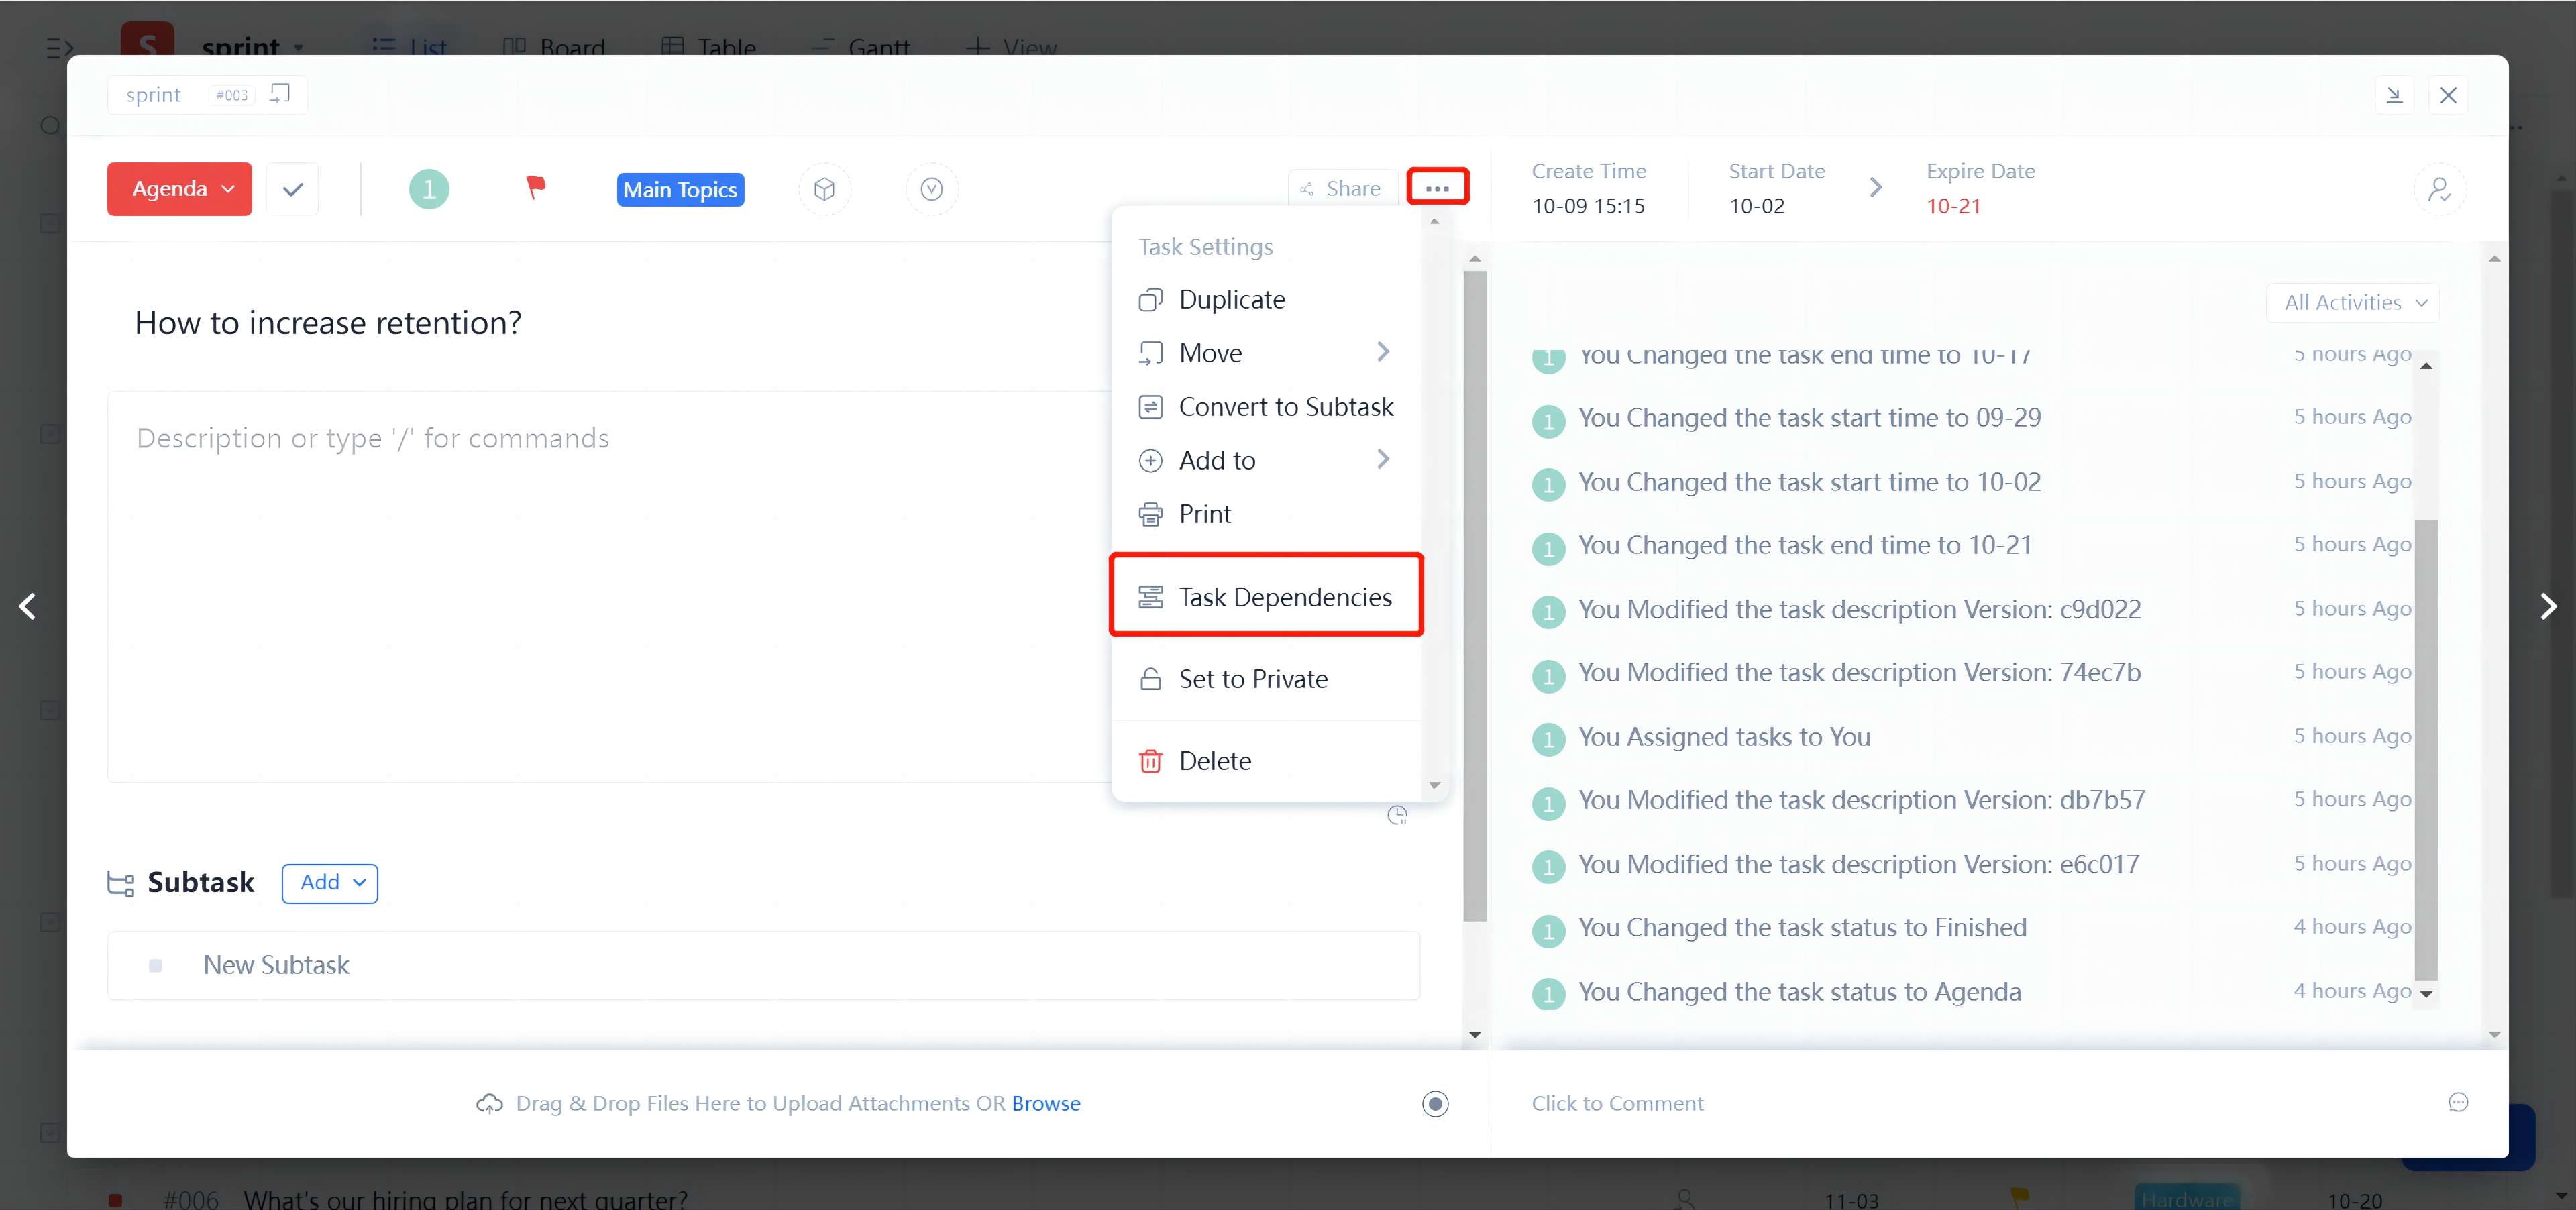Toggle the New Subtask status square
2576x1210 pixels.
pos(155,965)
